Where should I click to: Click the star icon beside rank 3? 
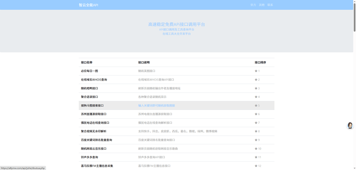tap(256, 88)
